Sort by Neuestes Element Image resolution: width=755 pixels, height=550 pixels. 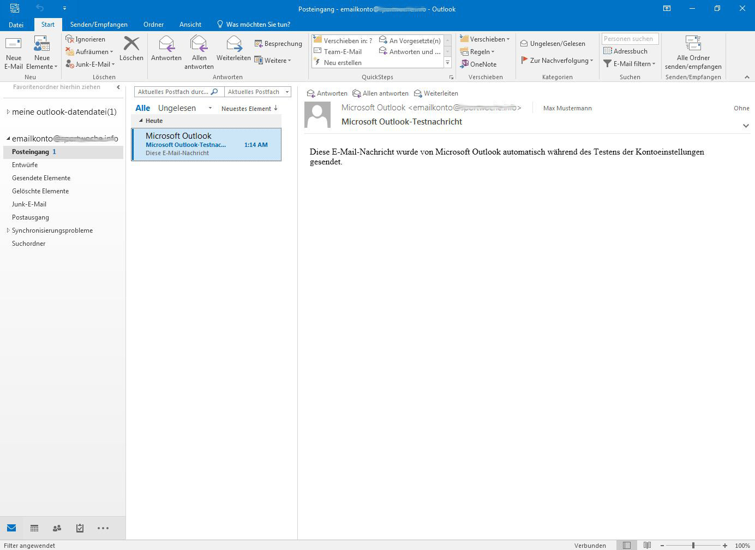249,109
